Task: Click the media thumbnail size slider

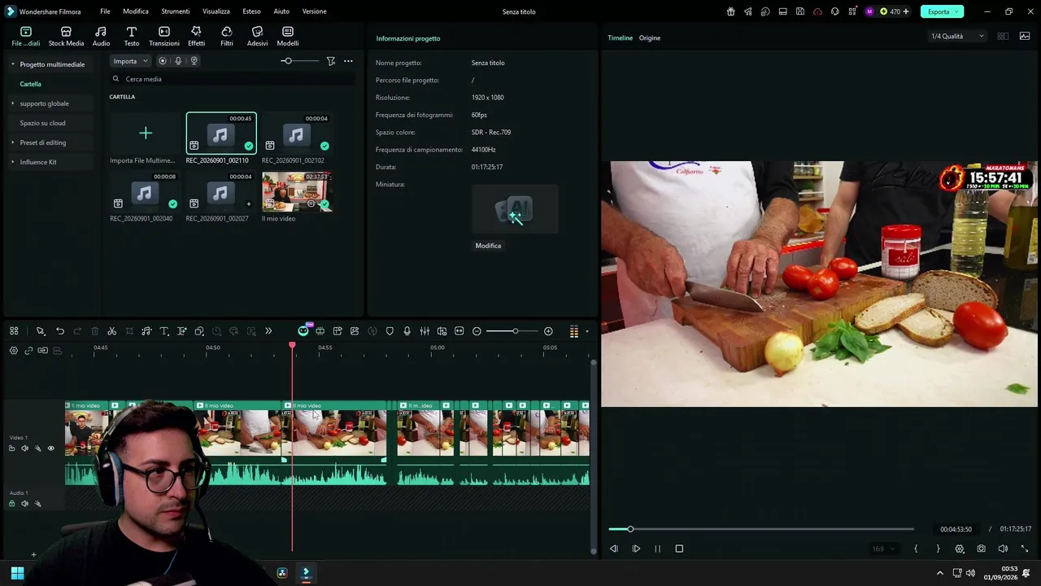Action: 287,61
